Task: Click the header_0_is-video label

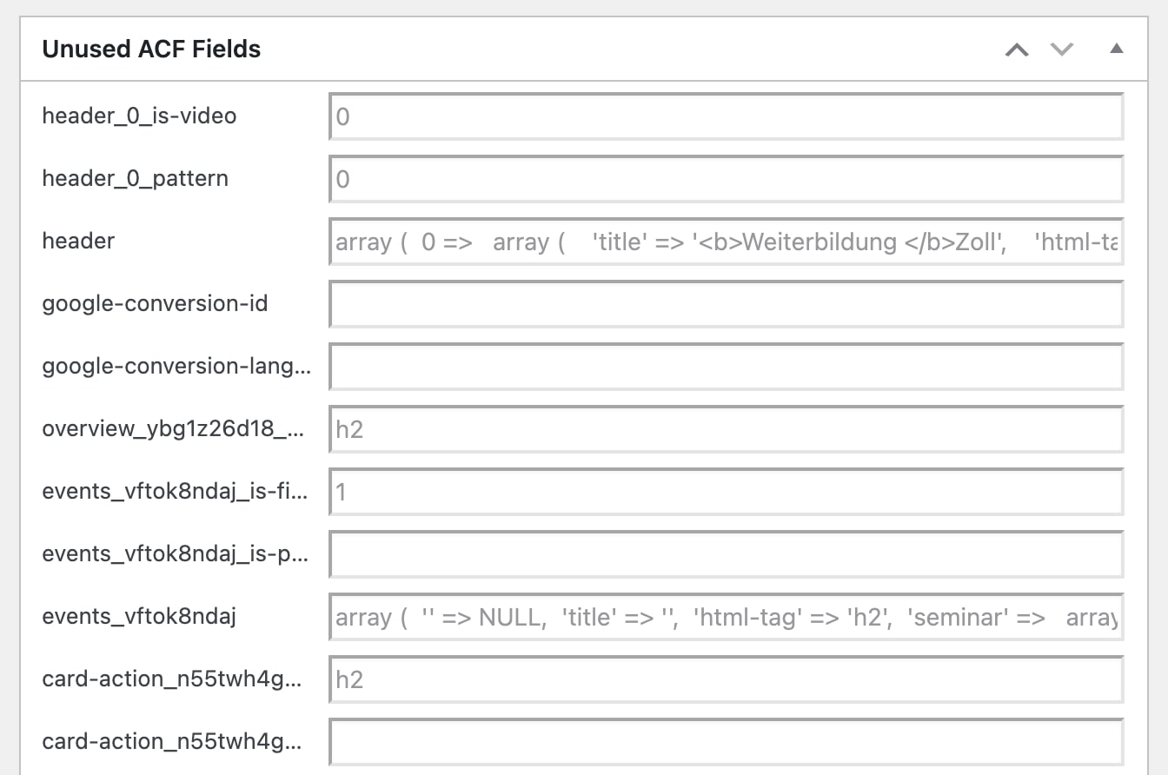Action: coord(139,116)
